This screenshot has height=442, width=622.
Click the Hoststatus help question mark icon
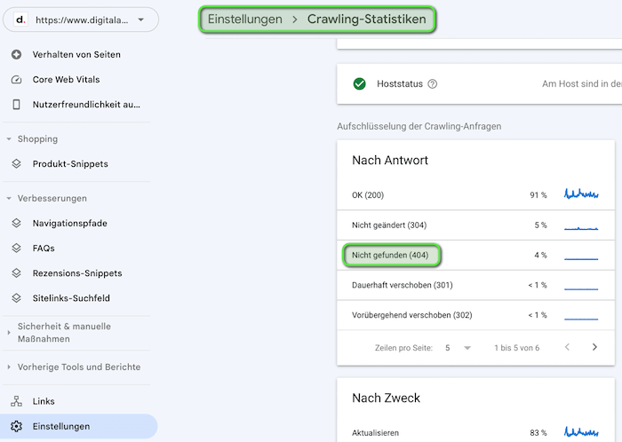coord(433,84)
